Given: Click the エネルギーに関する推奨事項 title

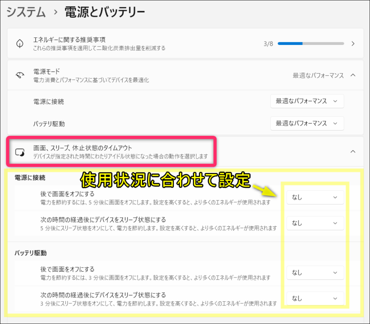Looking at the screenshot, I should 69,40.
